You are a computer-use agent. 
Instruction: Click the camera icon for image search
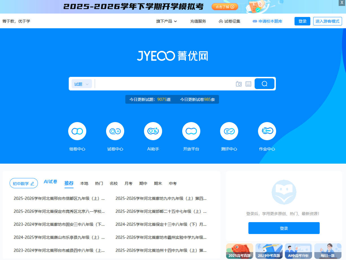coord(238,84)
